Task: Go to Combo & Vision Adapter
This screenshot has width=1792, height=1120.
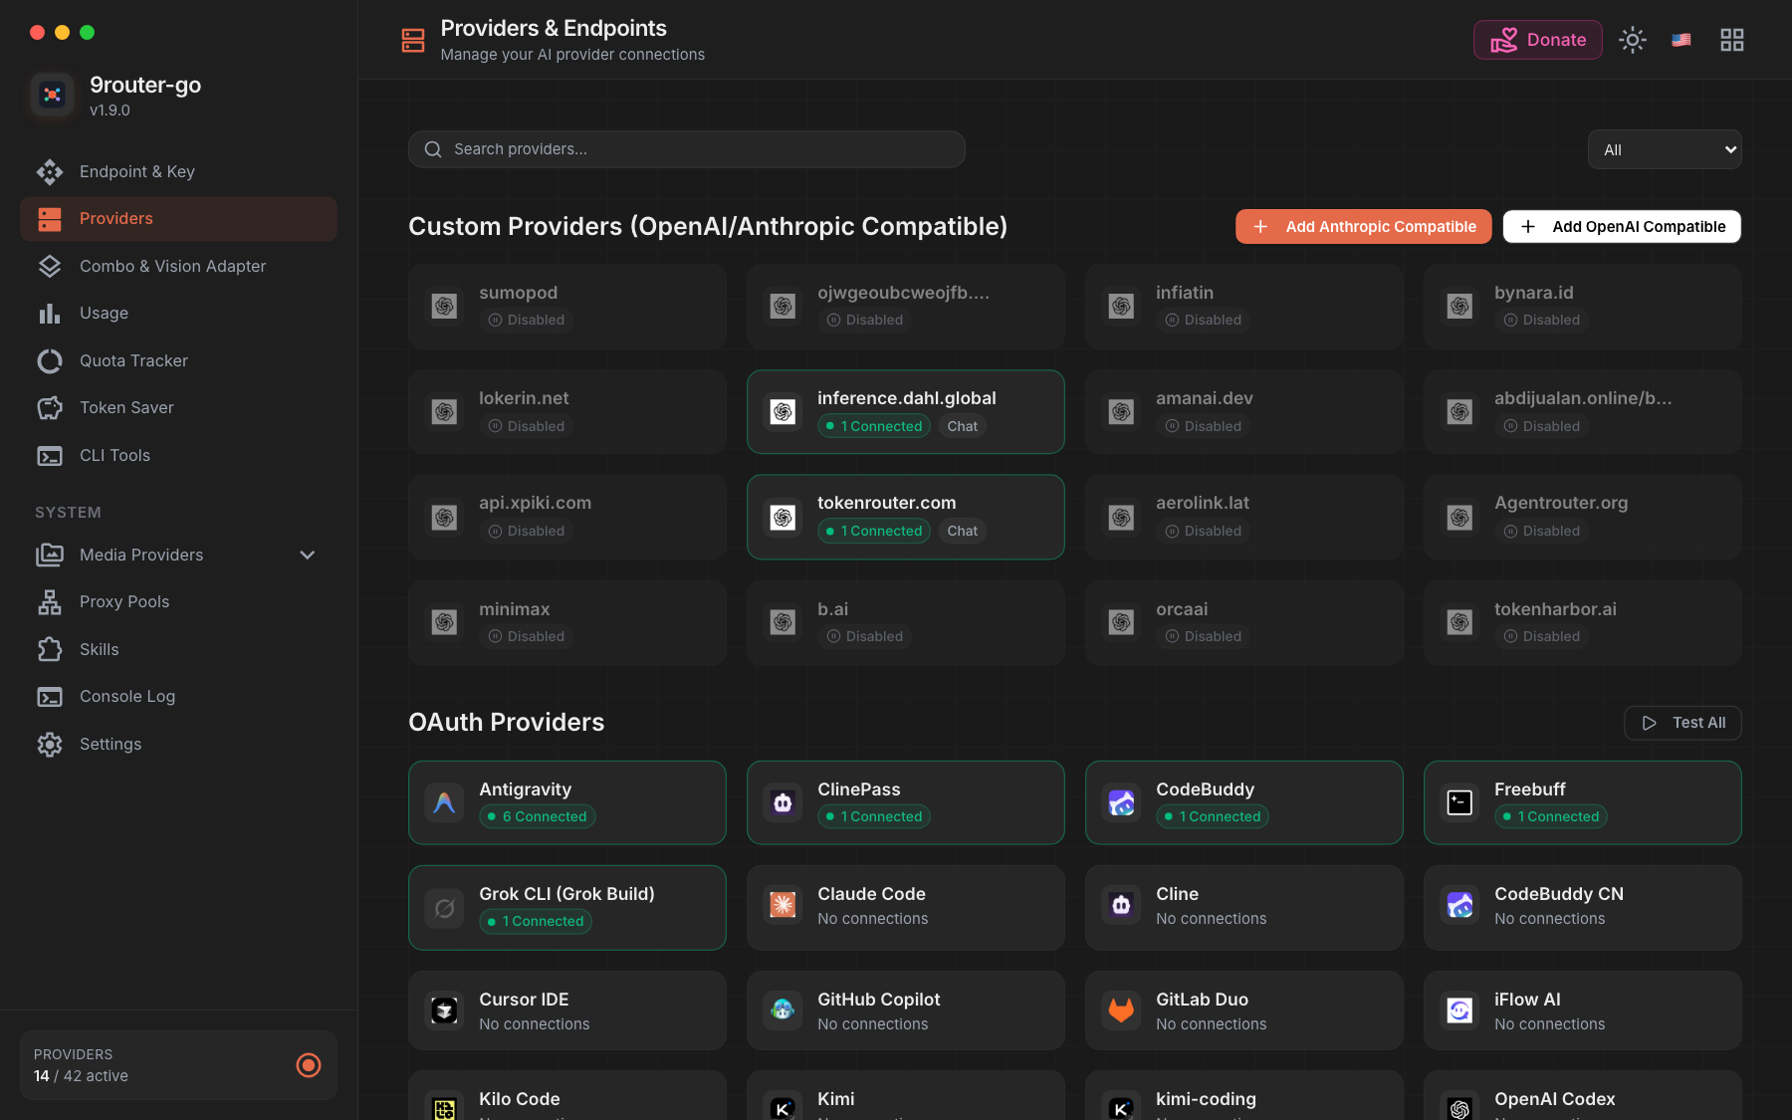Action: click(178, 266)
